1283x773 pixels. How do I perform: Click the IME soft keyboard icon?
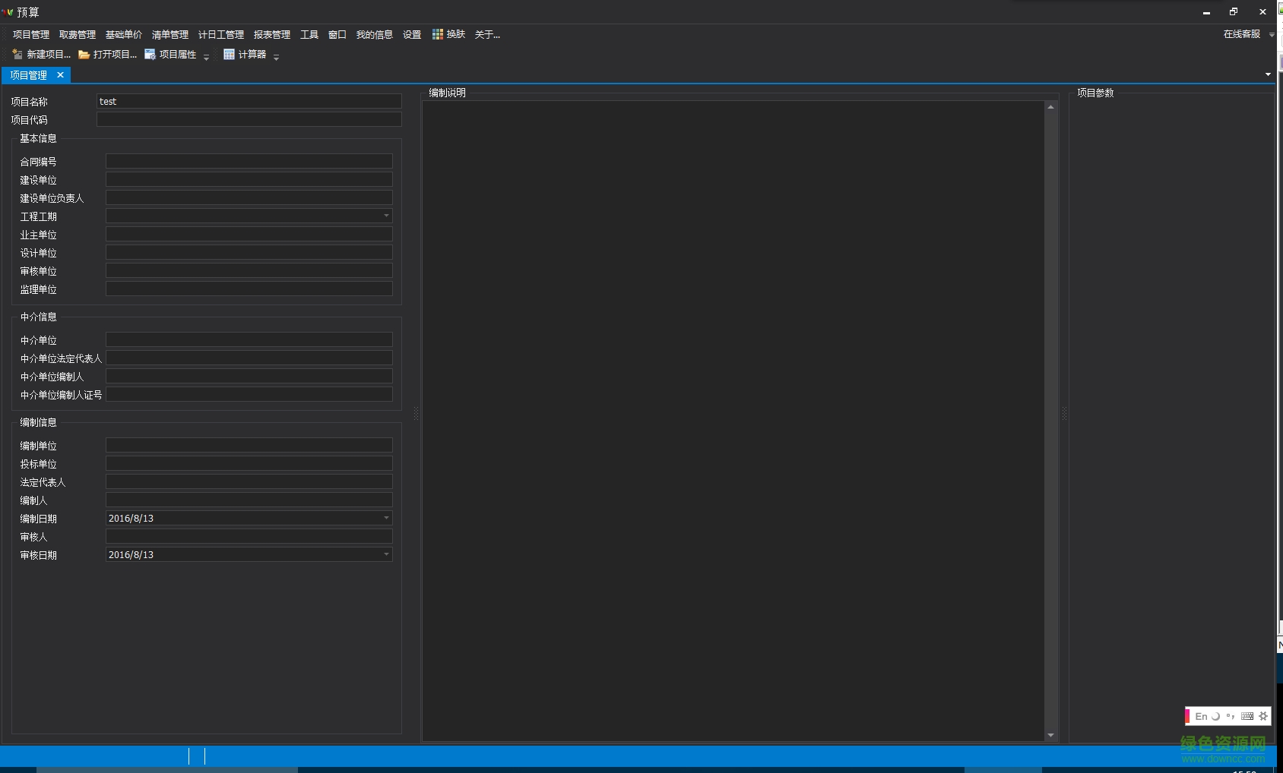(1247, 716)
